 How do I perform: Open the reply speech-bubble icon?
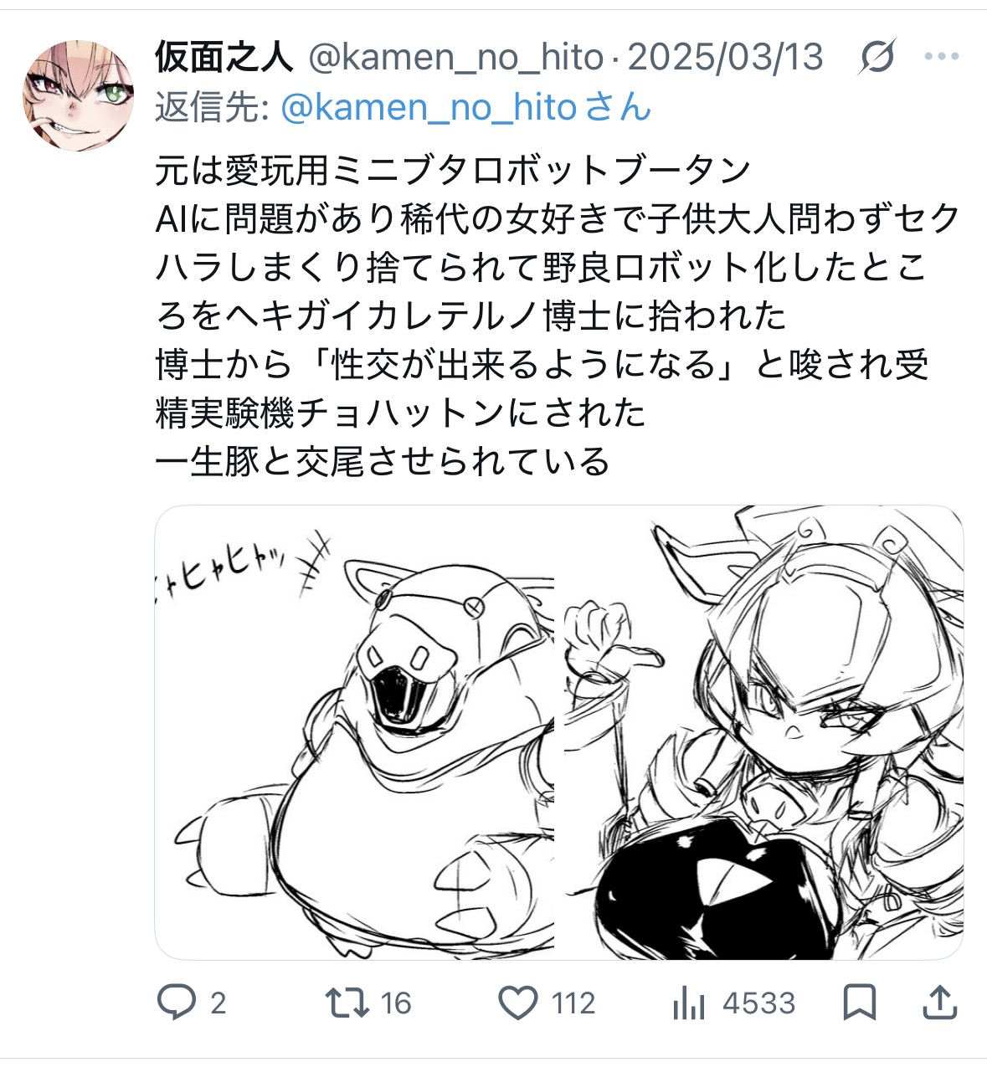click(x=177, y=1002)
